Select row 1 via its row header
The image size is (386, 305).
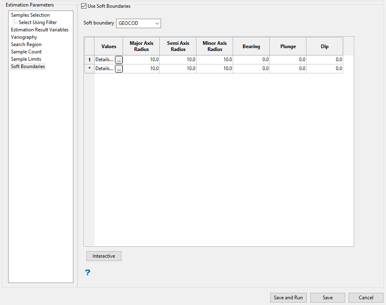pos(89,60)
